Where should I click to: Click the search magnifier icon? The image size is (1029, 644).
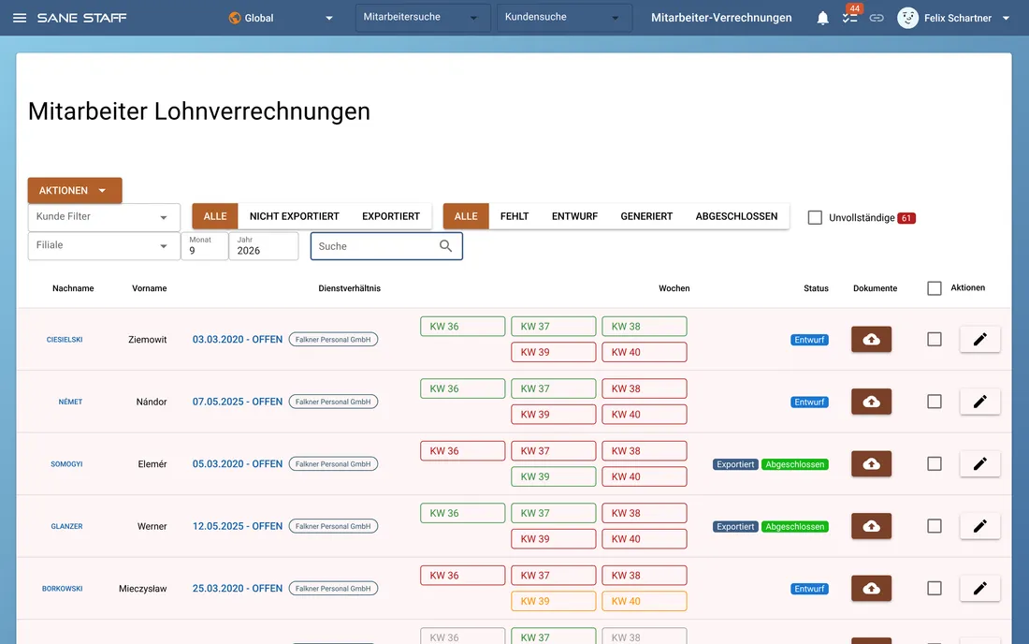(445, 246)
